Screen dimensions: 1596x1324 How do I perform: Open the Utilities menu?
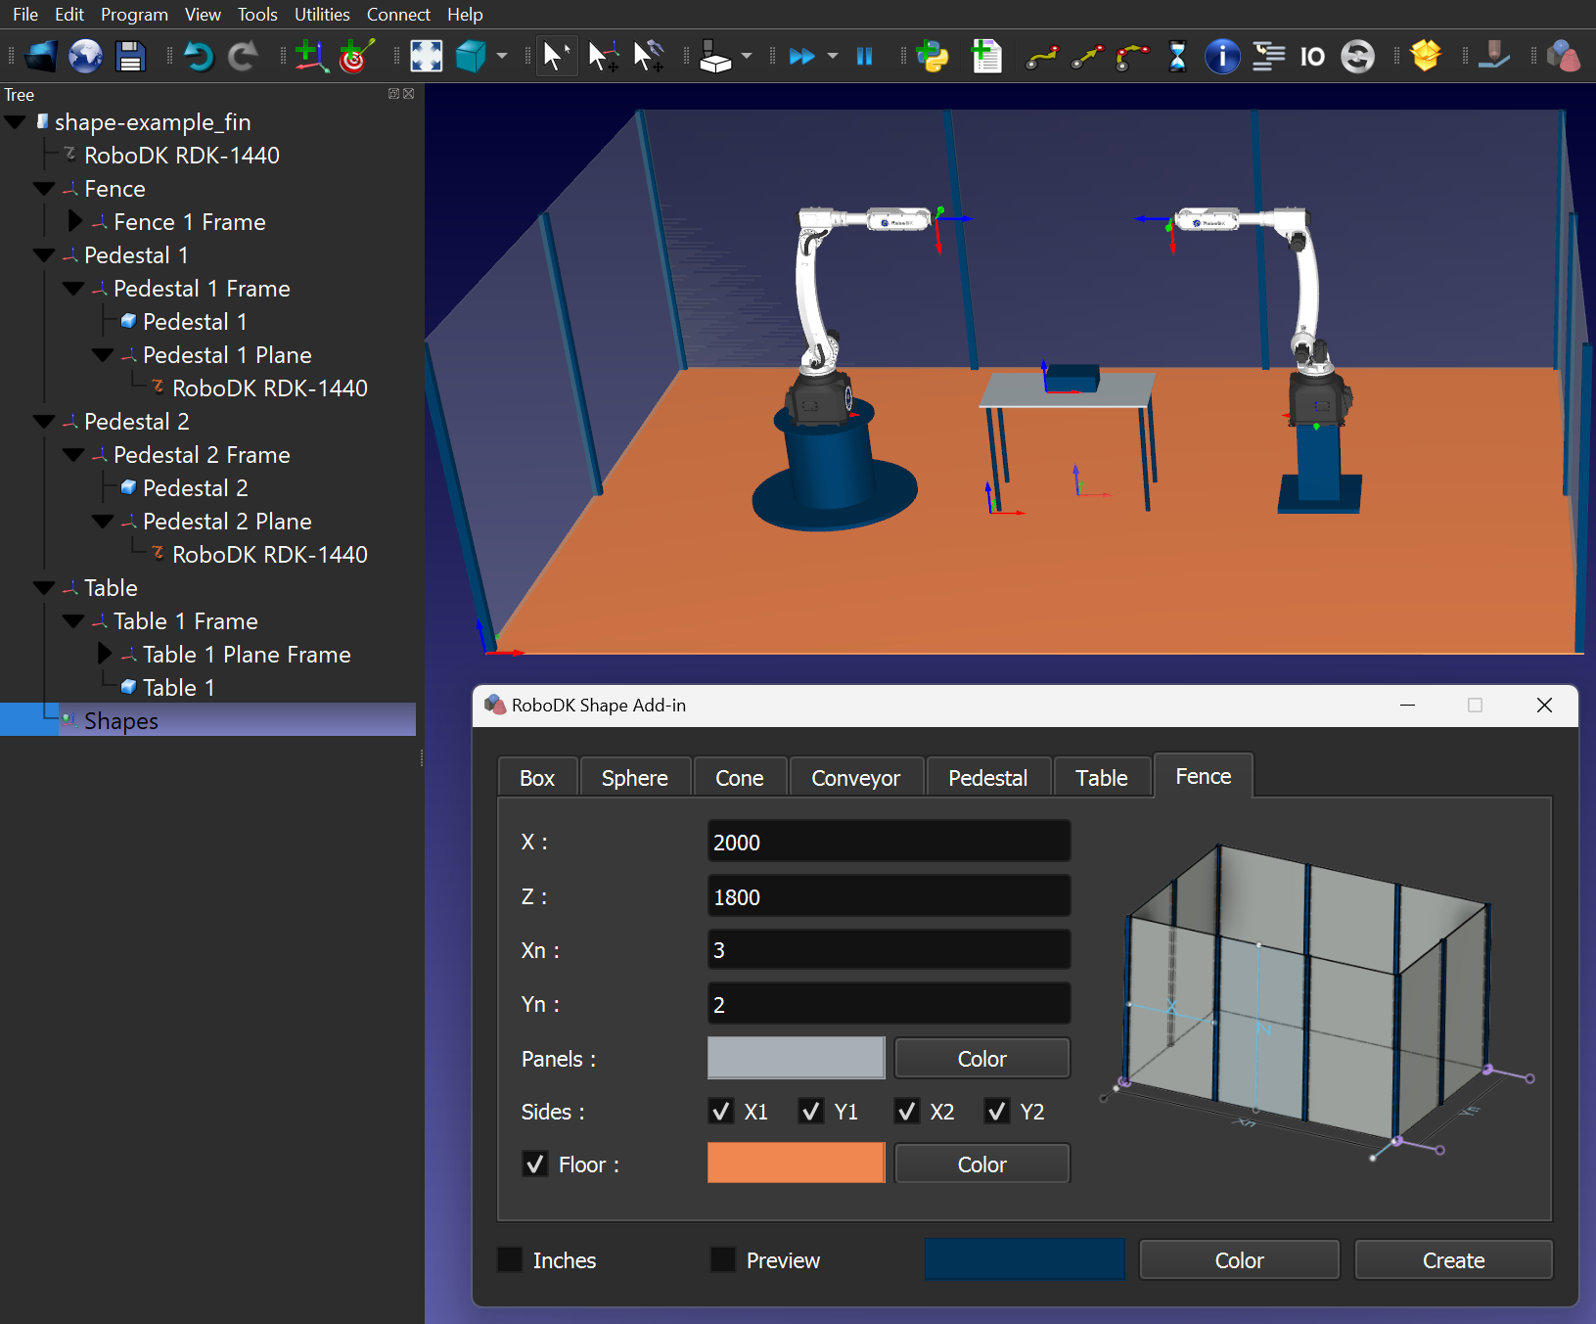(322, 15)
